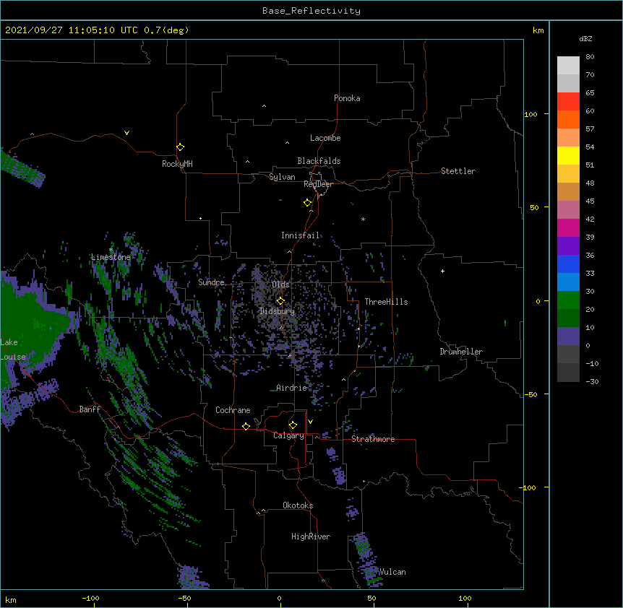Click the HighRiver label
The image size is (623, 608).
click(311, 537)
